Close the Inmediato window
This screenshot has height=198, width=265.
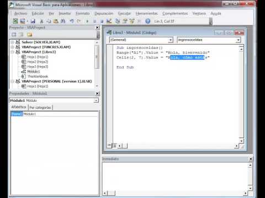click(x=251, y=159)
